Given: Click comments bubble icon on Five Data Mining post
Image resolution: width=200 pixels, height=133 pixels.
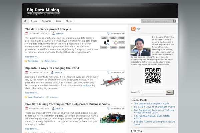Looking at the screenshot, I should pos(109,108).
